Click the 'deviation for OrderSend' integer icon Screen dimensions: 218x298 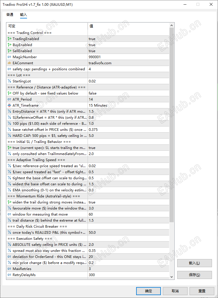(x=9, y=257)
